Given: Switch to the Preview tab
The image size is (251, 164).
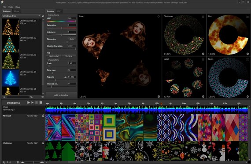Looking at the screenshot, I should pos(50,11).
